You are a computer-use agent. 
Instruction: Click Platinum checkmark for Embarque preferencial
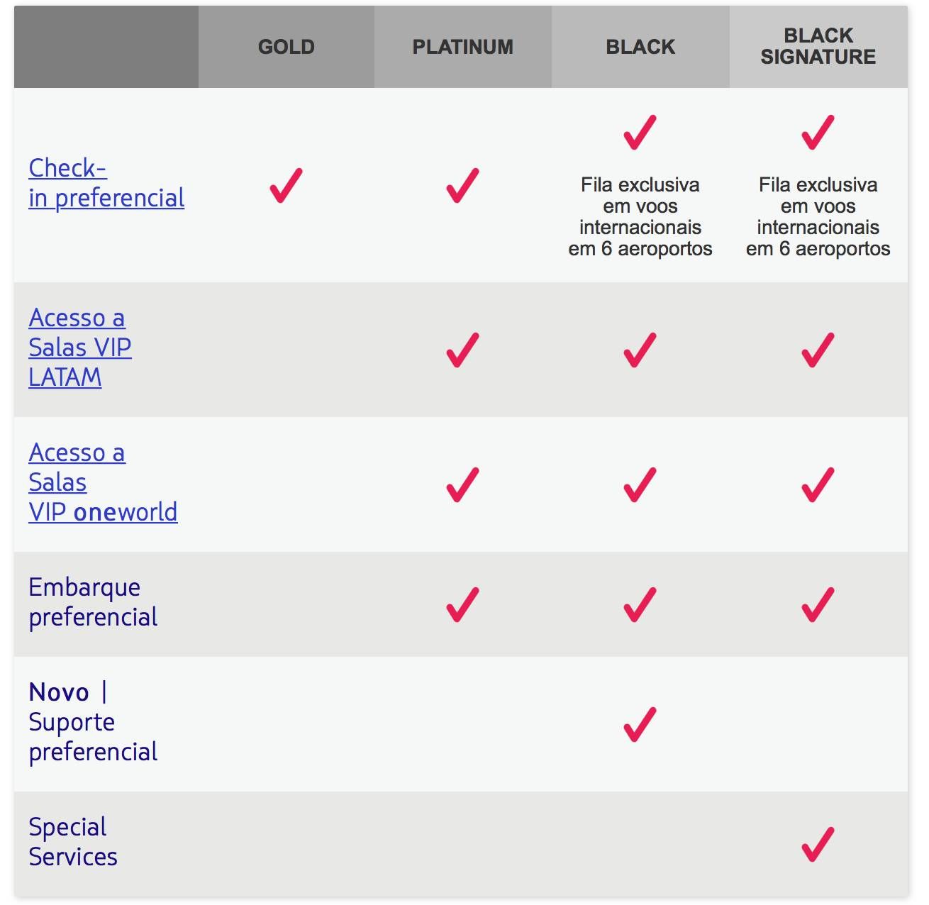(x=463, y=604)
